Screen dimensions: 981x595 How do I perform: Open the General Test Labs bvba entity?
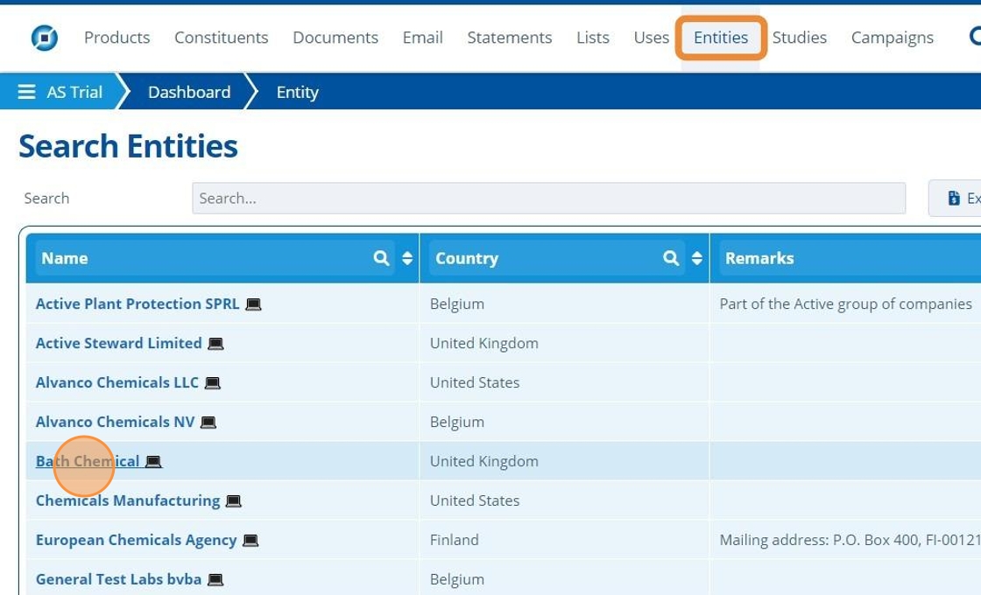tap(118, 579)
